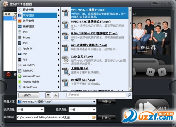Select the MP4-MPEG-4 视频 (*.mp4) format
176x127 pixels.
[x=95, y=13]
